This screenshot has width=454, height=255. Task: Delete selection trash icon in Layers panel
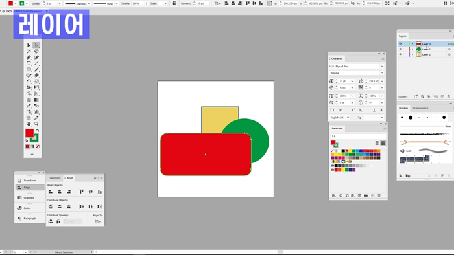pyautogui.click(x=449, y=96)
